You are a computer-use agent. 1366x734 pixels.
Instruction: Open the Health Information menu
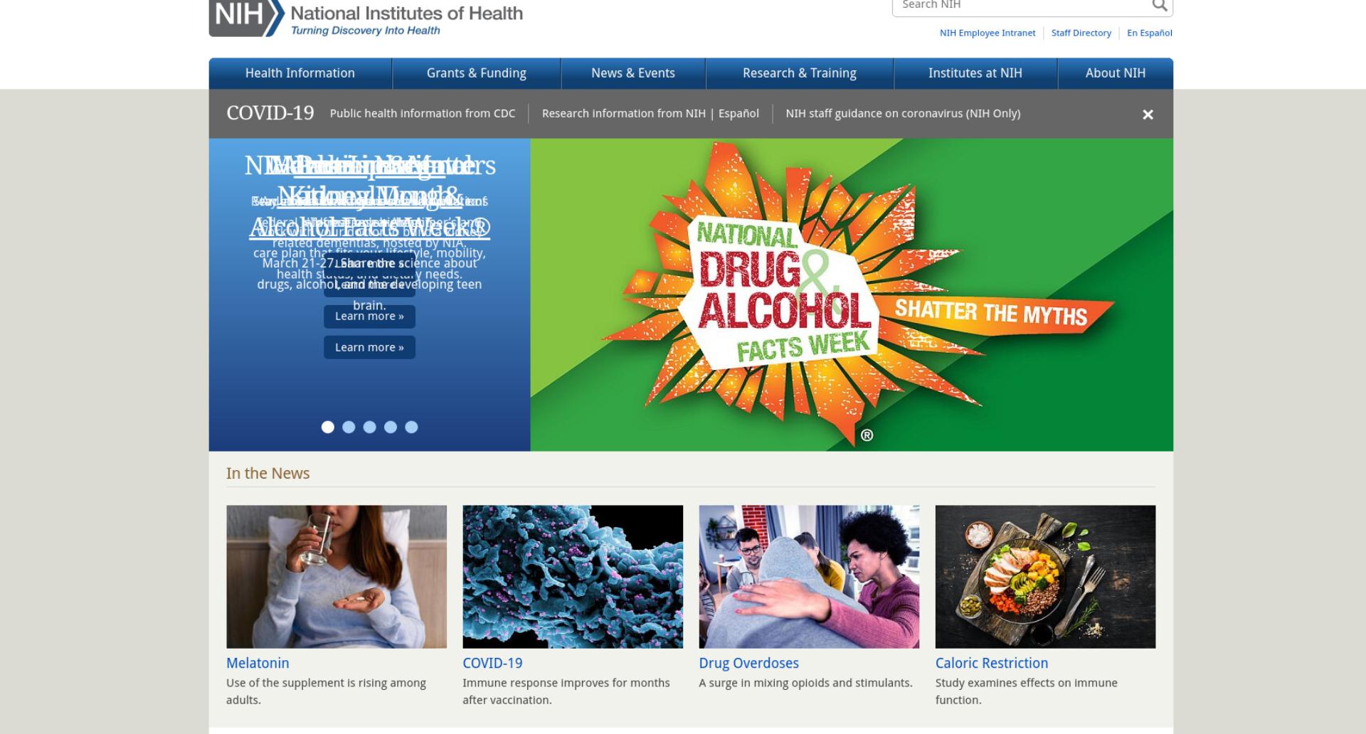(300, 73)
